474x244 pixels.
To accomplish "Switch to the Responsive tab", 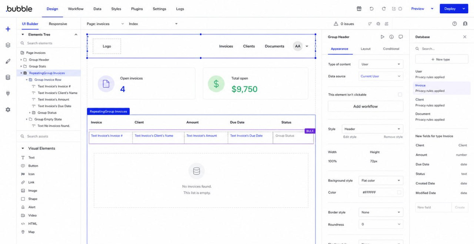I will [58, 24].
